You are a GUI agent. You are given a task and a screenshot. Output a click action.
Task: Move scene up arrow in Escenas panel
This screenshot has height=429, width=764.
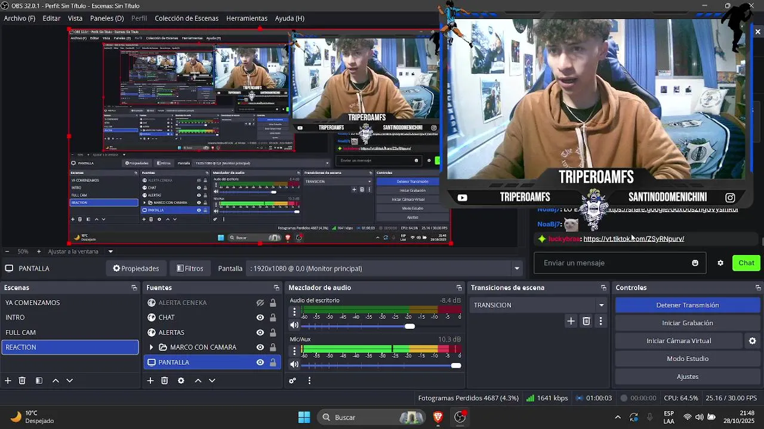pos(56,380)
